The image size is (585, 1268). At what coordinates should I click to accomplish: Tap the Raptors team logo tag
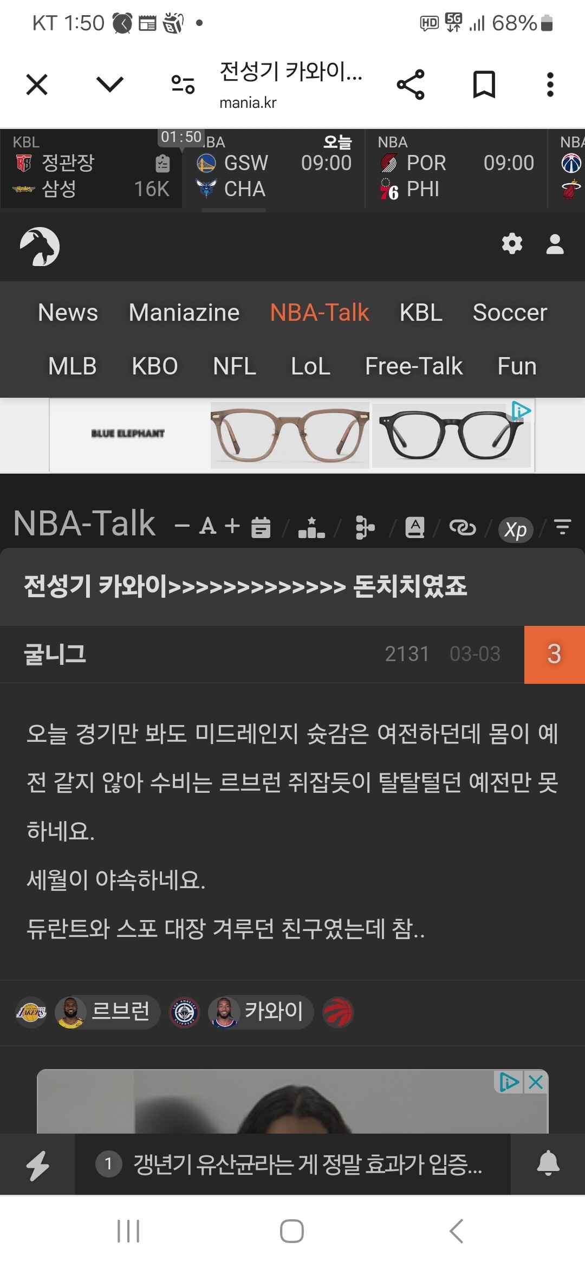pyautogui.click(x=338, y=1012)
